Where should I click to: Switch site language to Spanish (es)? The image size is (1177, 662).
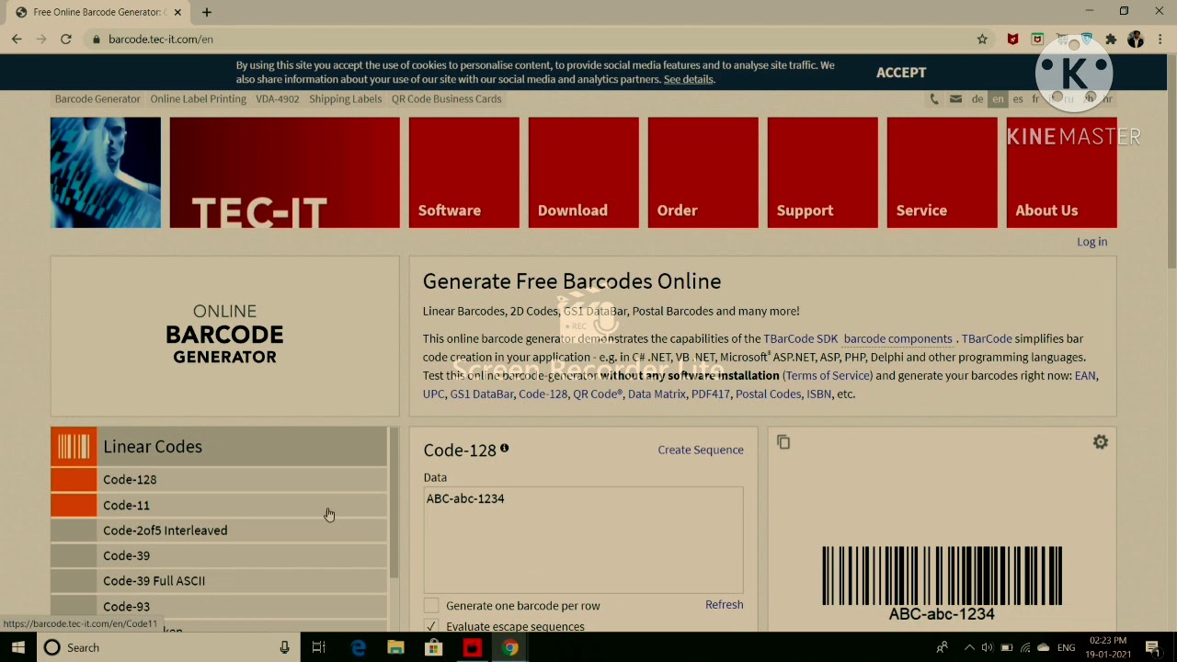(x=1018, y=99)
